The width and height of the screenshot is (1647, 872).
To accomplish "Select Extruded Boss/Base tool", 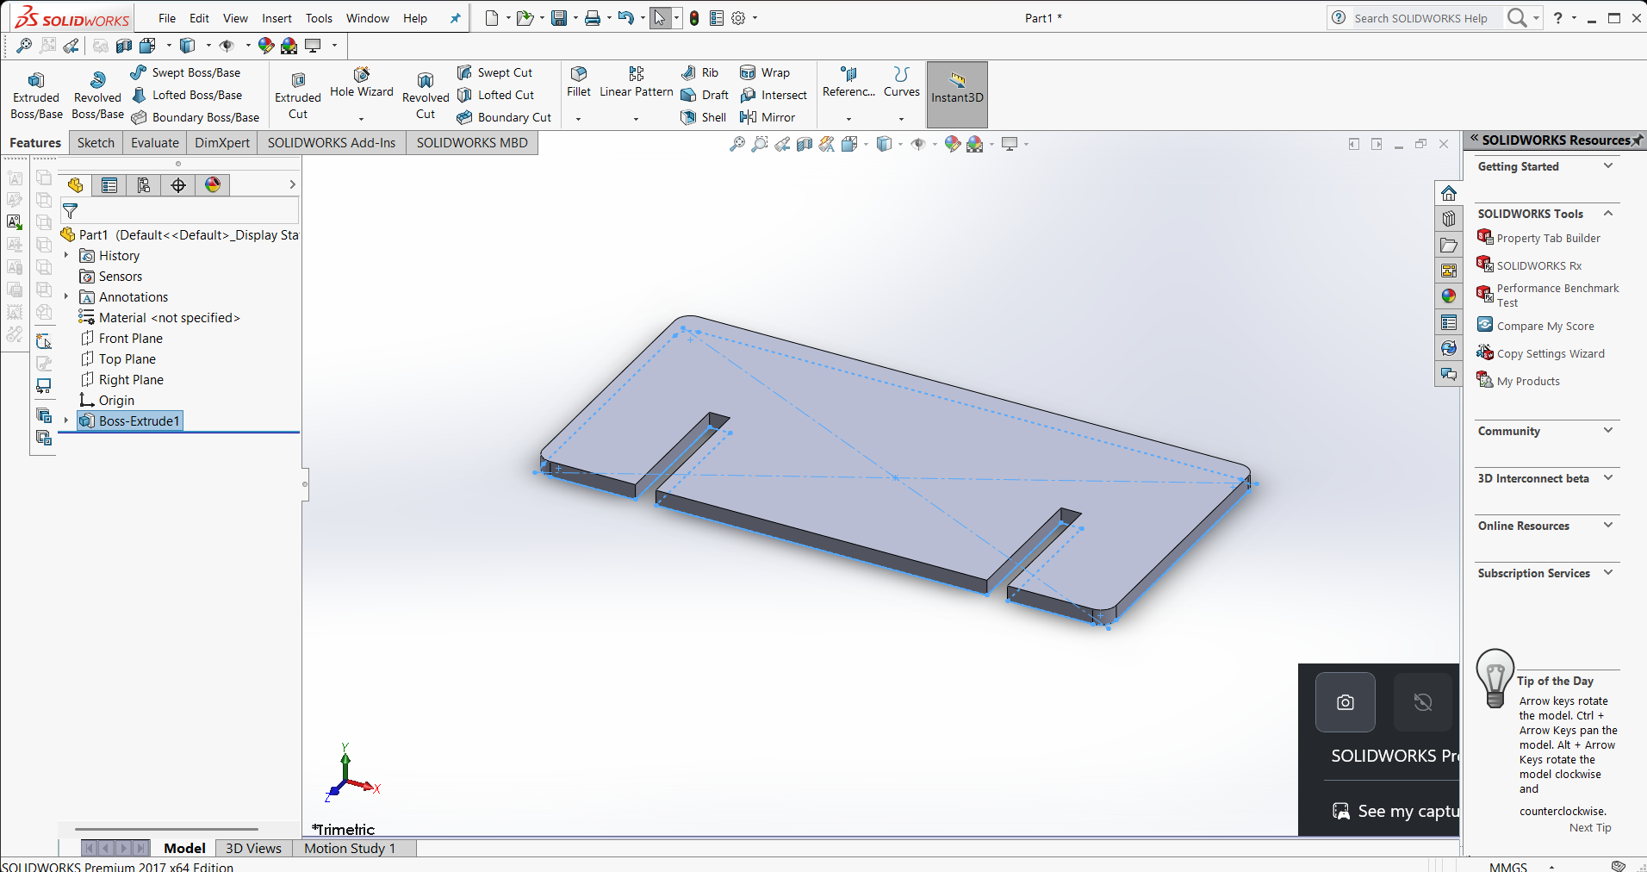I will tap(36, 95).
